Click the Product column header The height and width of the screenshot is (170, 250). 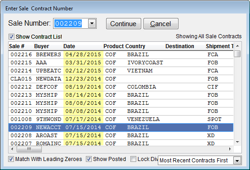click(114, 46)
